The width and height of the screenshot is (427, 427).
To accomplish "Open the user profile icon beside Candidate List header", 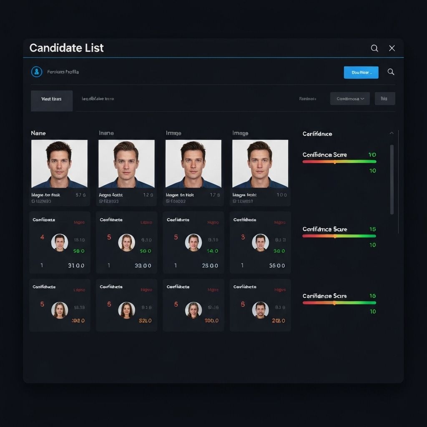I will 37,72.
